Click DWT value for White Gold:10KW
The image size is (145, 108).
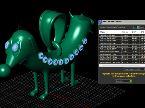[135, 57]
